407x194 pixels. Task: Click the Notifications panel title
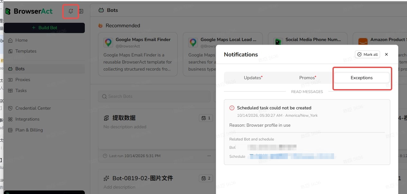[x=241, y=55]
